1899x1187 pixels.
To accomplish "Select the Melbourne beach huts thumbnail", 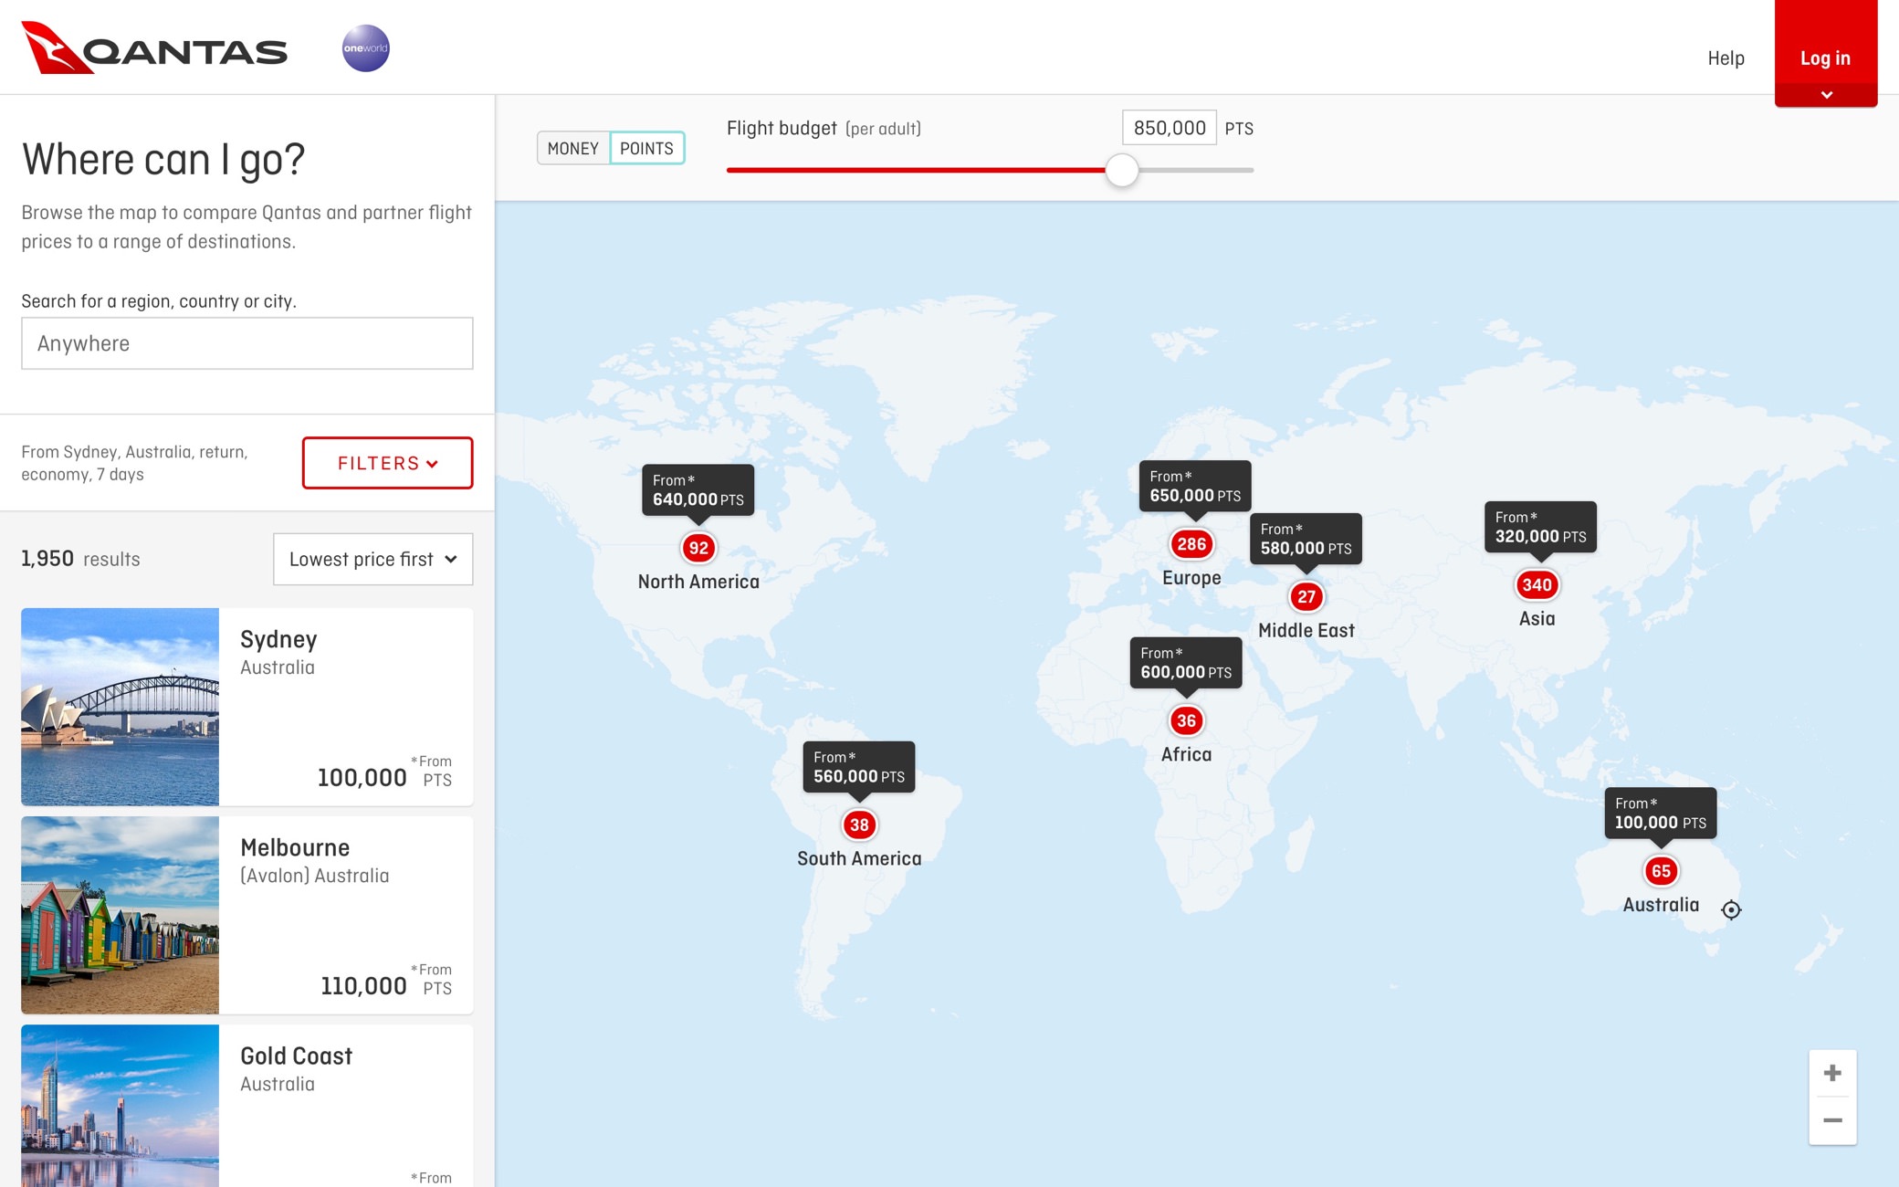I will pos(121,915).
